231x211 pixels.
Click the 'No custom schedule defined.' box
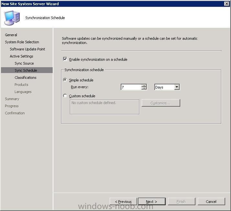[x=104, y=107]
